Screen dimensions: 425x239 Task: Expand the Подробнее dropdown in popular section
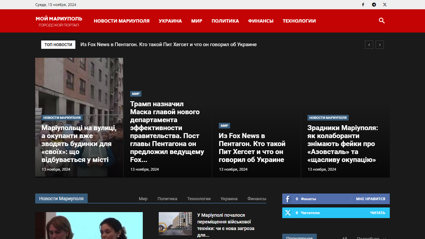(371, 238)
